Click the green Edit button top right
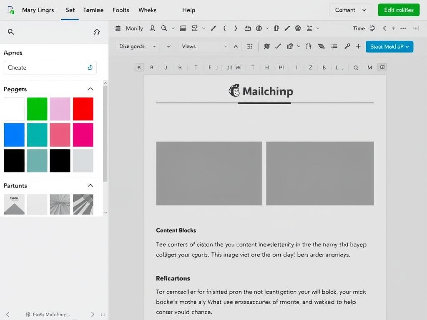The width and height of the screenshot is (427, 320). [398, 10]
